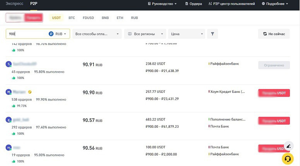This screenshot has width=300, height=166.
Task: Click the sell USDT button at 90.56 RUB
Action: [x=272, y=149]
